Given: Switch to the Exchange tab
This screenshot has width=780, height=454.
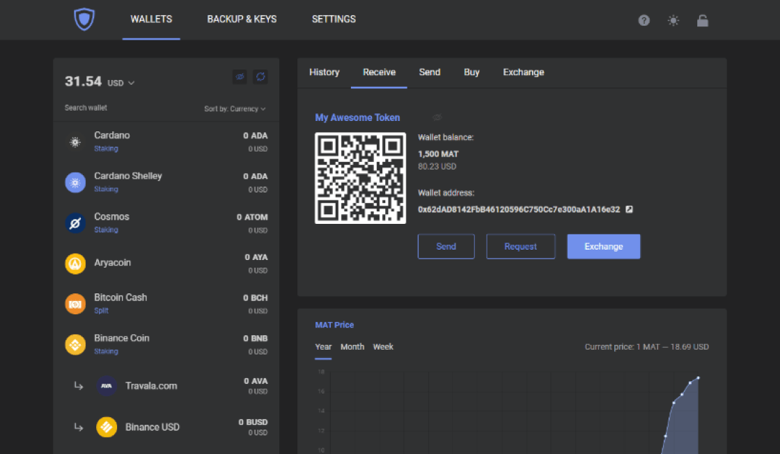Looking at the screenshot, I should [x=523, y=72].
